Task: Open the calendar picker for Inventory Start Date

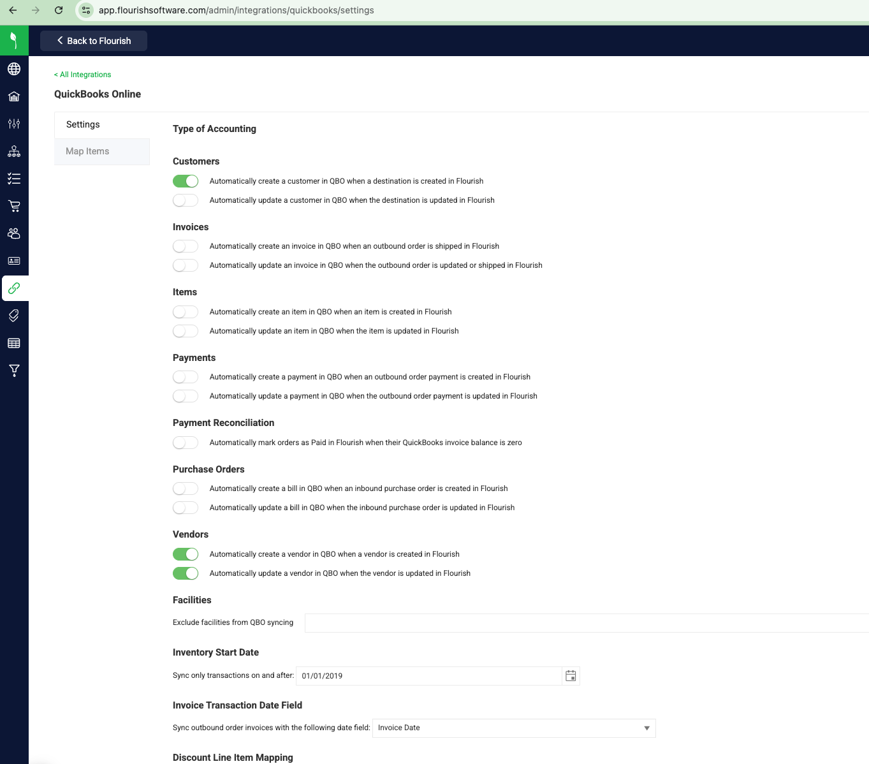Action: coord(571,676)
